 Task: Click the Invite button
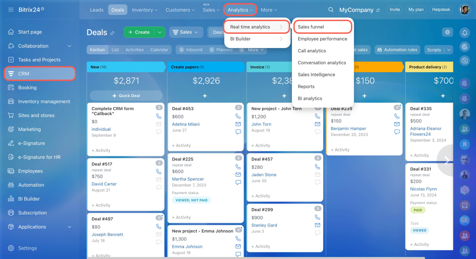pos(395,10)
